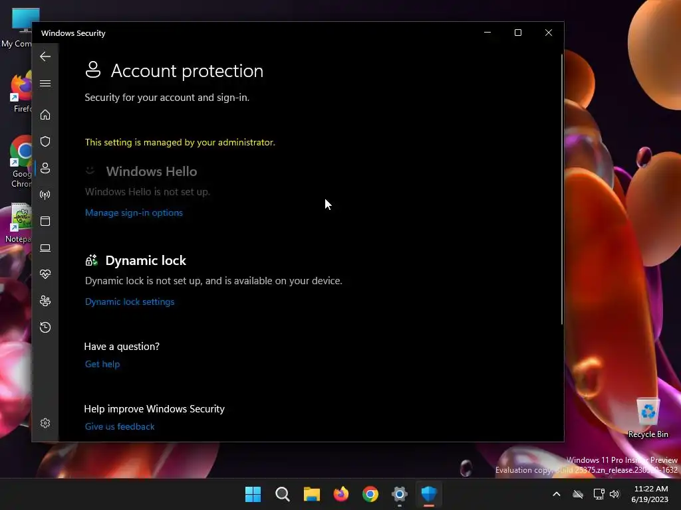This screenshot has height=510, width=681.
Task: Open Firewall & network protection icon
Action: coord(45,195)
